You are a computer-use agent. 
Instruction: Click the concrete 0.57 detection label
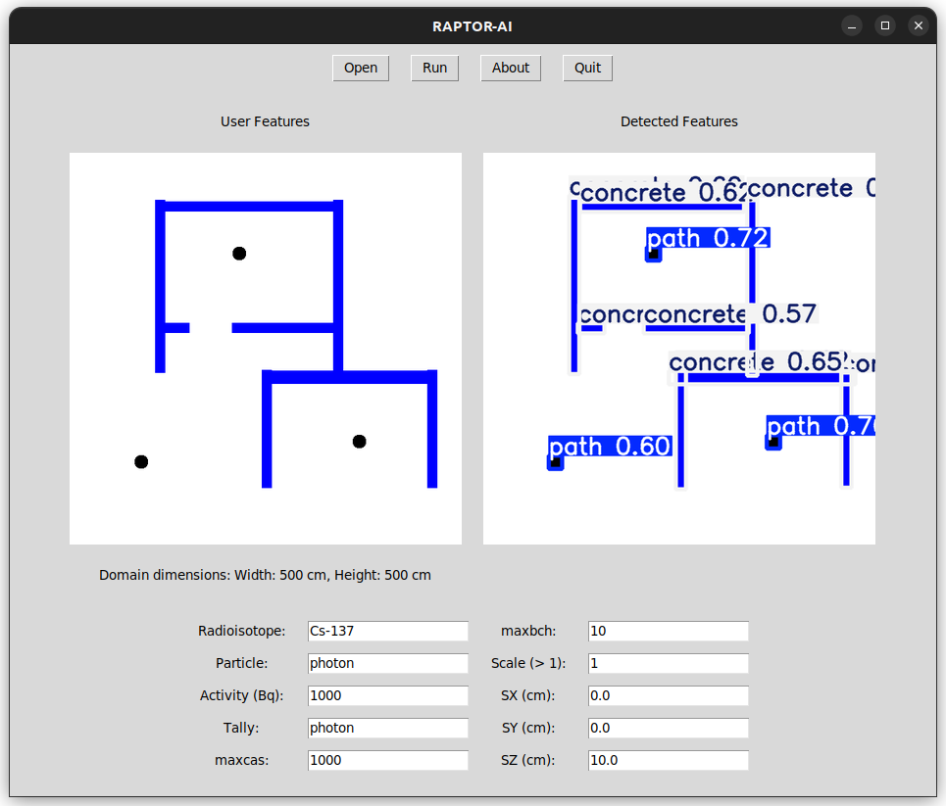pos(730,314)
